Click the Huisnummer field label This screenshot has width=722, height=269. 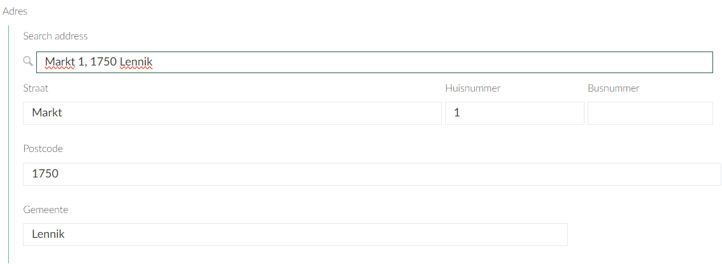tap(472, 88)
